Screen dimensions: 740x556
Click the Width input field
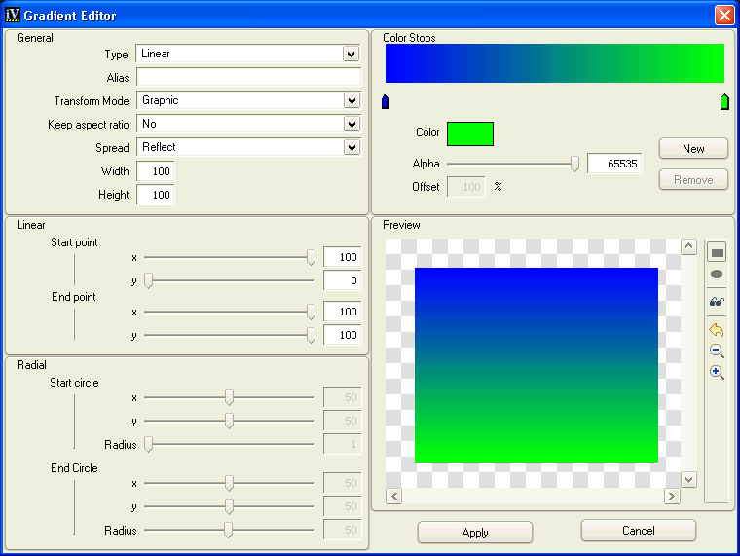pyautogui.click(x=155, y=171)
